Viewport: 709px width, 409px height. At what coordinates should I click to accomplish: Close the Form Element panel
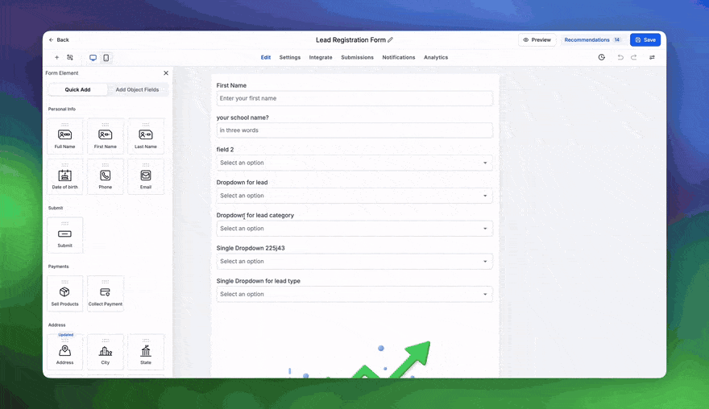coord(166,72)
